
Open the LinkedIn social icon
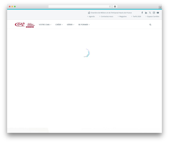point(146,13)
